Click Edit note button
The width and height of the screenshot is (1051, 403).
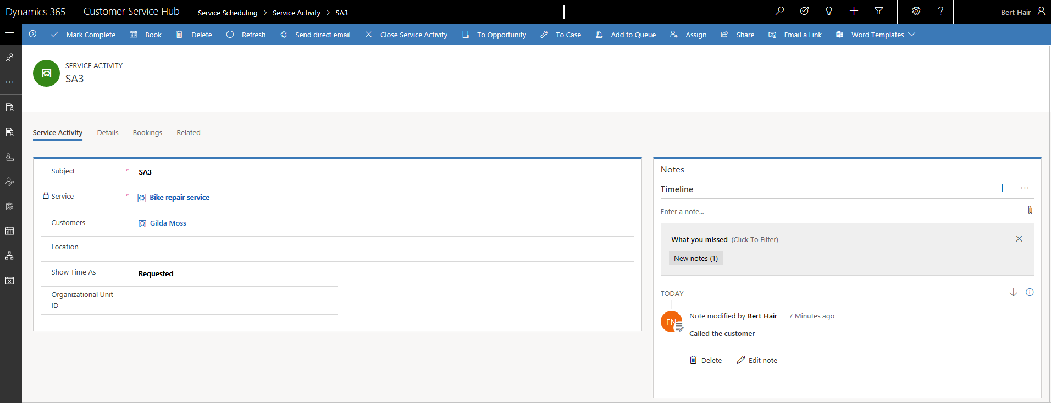tap(757, 360)
